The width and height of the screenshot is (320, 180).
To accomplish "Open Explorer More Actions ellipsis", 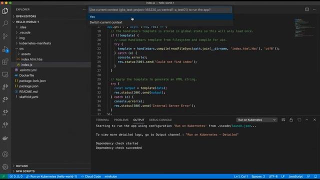I will tap(84, 9).
